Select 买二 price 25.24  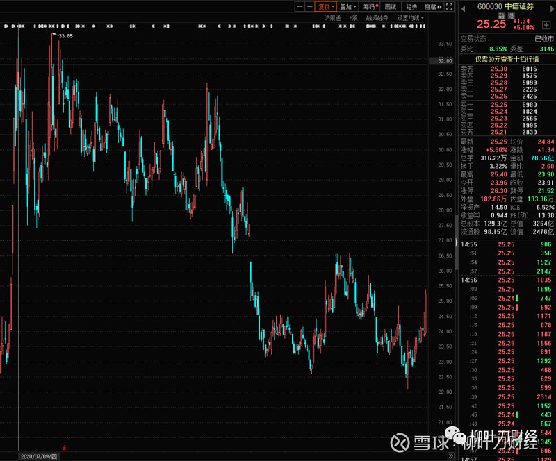(x=498, y=112)
